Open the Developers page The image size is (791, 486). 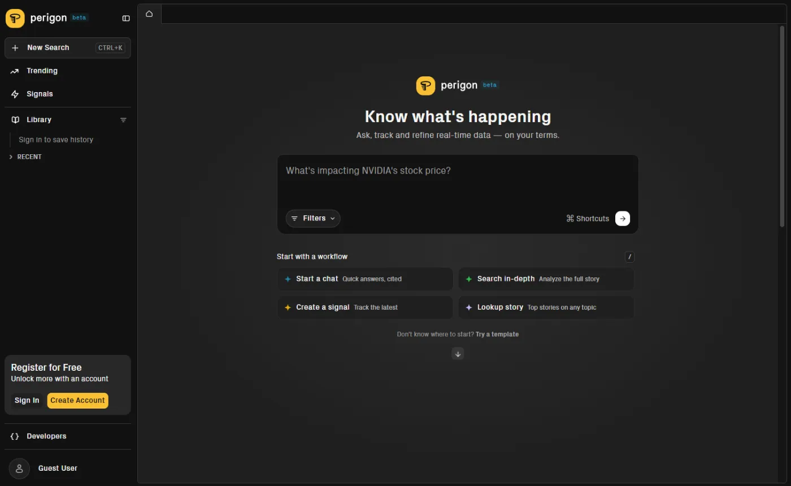click(68, 436)
